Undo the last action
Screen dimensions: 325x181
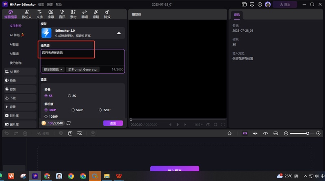6,134
